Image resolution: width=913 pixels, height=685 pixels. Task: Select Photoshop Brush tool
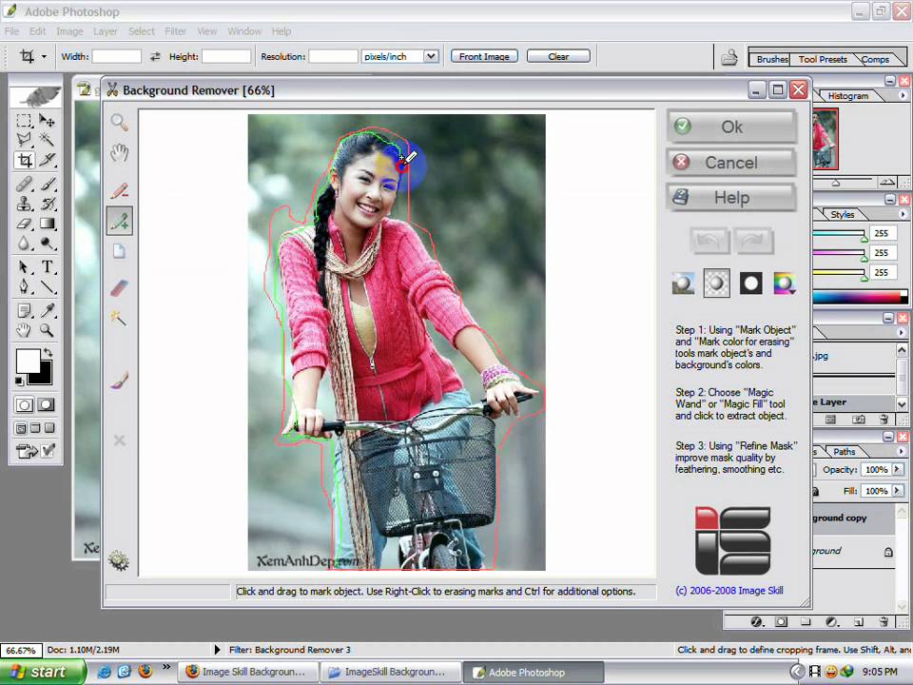(48, 184)
